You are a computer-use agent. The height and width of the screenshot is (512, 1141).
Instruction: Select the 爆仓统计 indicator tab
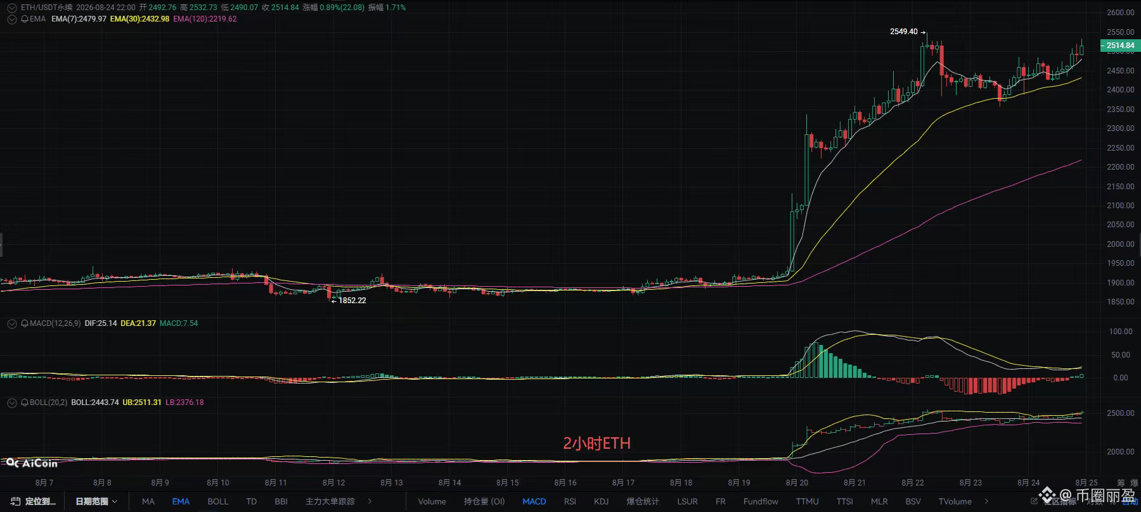(643, 501)
